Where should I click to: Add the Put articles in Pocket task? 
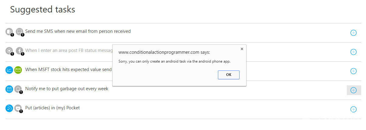point(353,109)
